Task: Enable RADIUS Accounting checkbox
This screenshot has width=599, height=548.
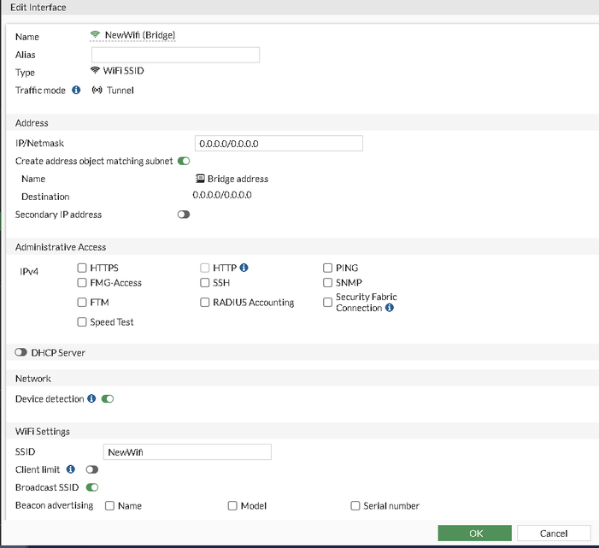Action: [x=205, y=303]
